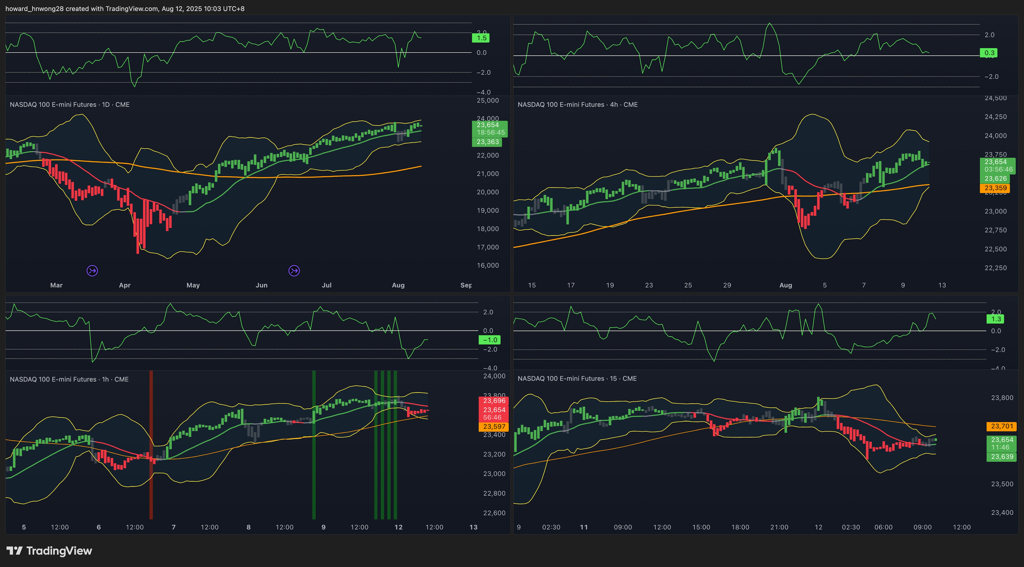Click the red 23,696 label on 1h chart

coord(494,401)
